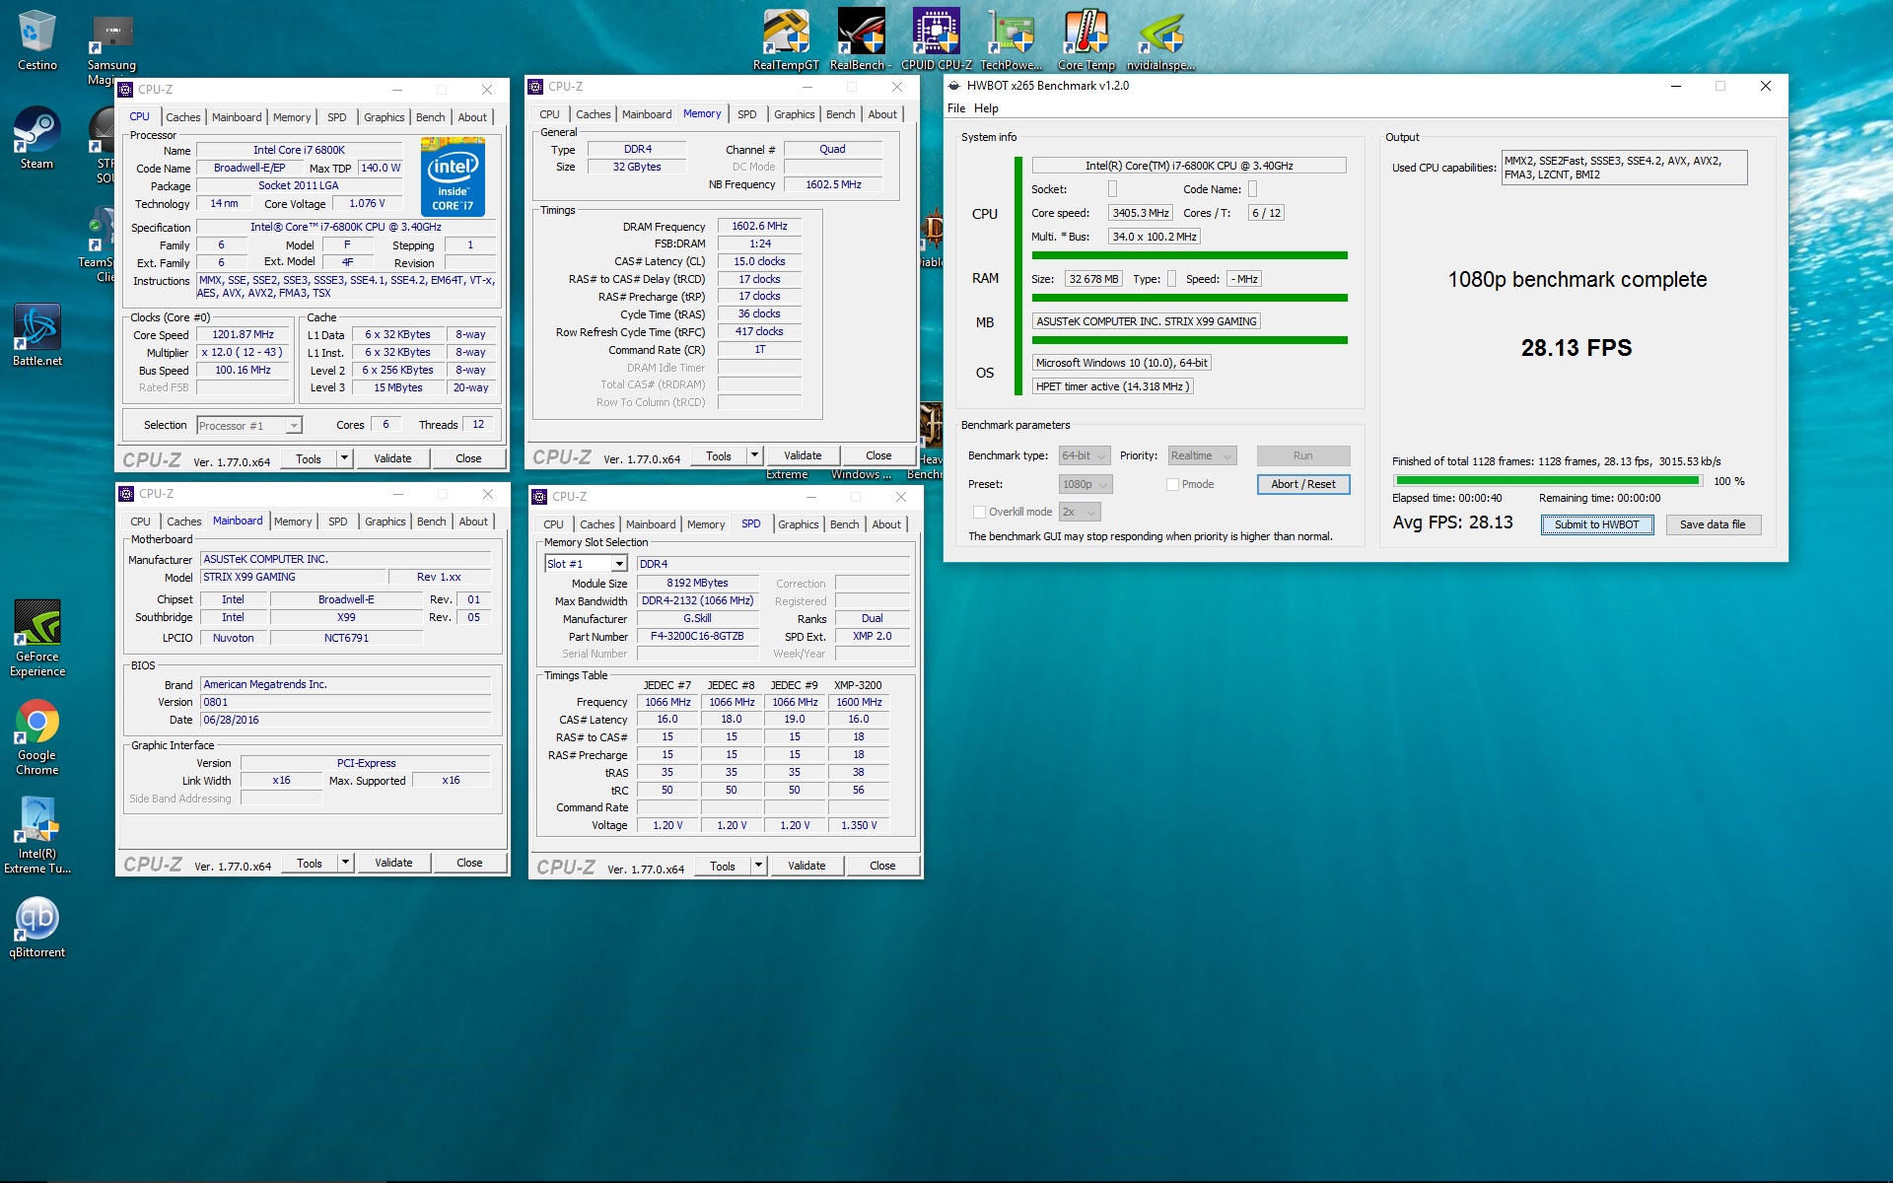
Task: Expand Tools arrow in CPU-Z Memory window
Action: (754, 455)
